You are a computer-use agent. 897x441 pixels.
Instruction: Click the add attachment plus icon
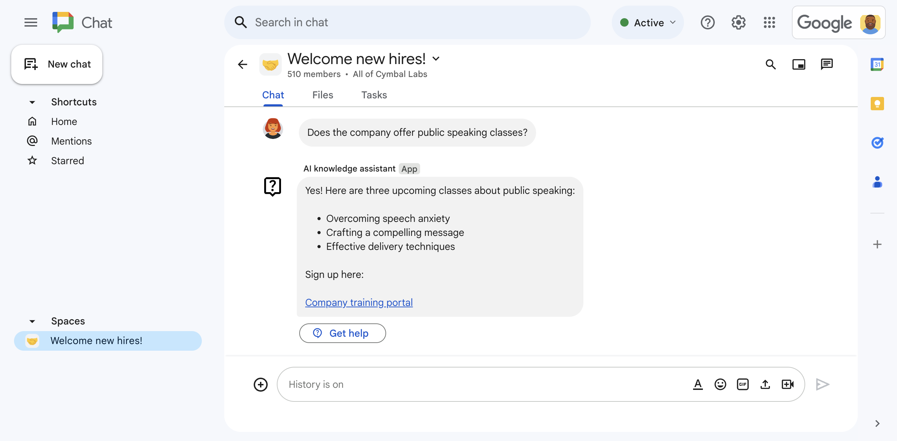click(260, 384)
